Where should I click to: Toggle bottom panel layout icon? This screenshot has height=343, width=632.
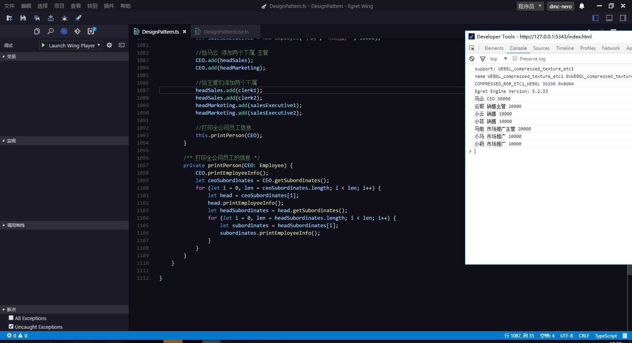tap(609, 18)
